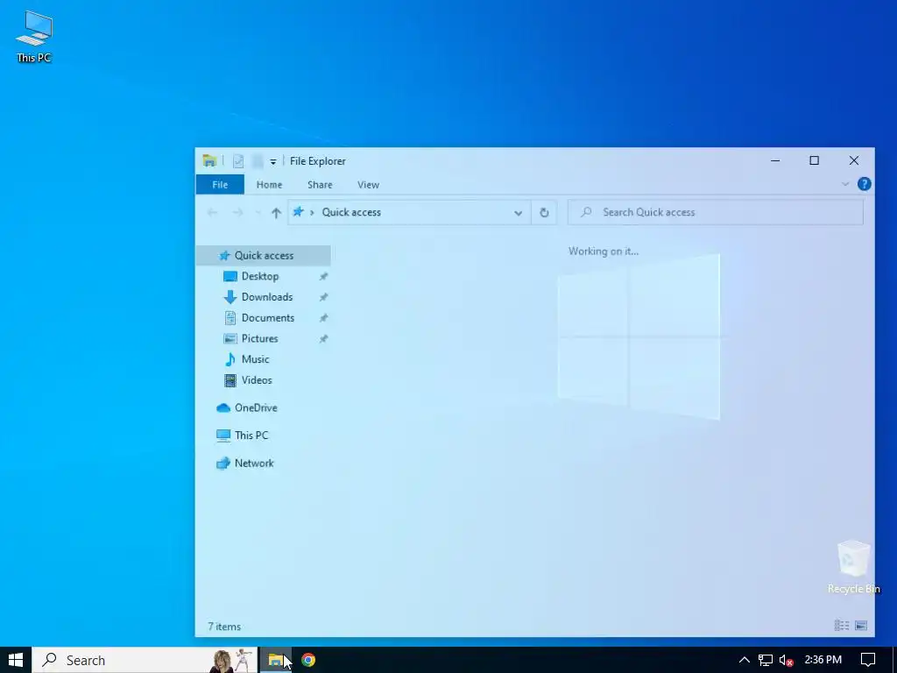Screen dimensions: 897x673
Task: Open Videos in the navigation pane
Action: pyautogui.click(x=257, y=380)
